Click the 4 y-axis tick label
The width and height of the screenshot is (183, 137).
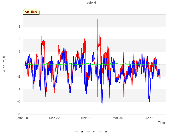tap(19, 39)
